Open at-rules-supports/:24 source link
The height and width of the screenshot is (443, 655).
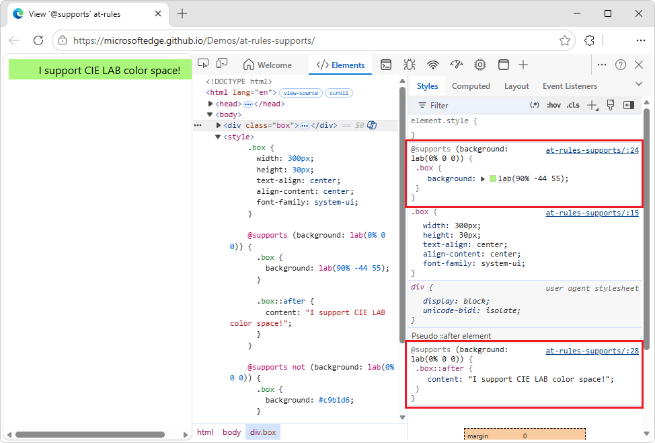pyautogui.click(x=592, y=150)
